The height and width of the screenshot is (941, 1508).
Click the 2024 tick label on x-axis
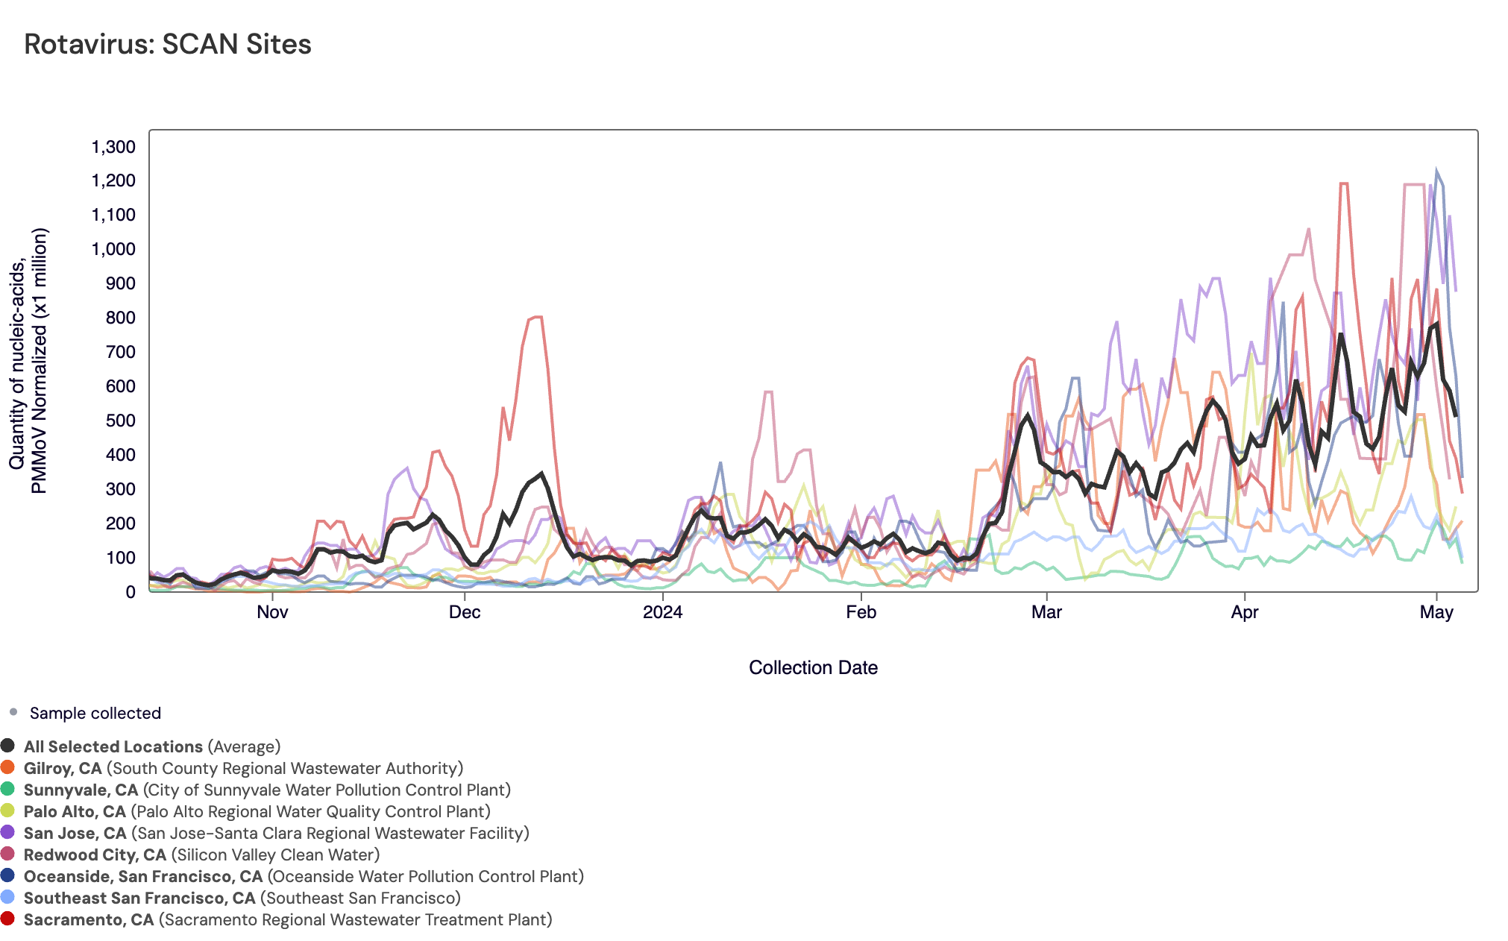(662, 612)
